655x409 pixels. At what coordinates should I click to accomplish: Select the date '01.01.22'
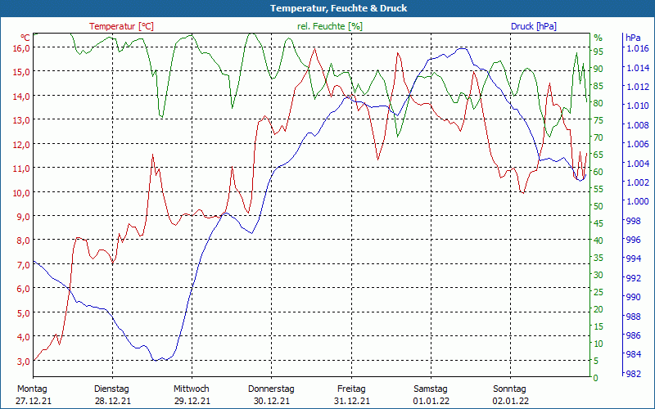click(x=431, y=401)
